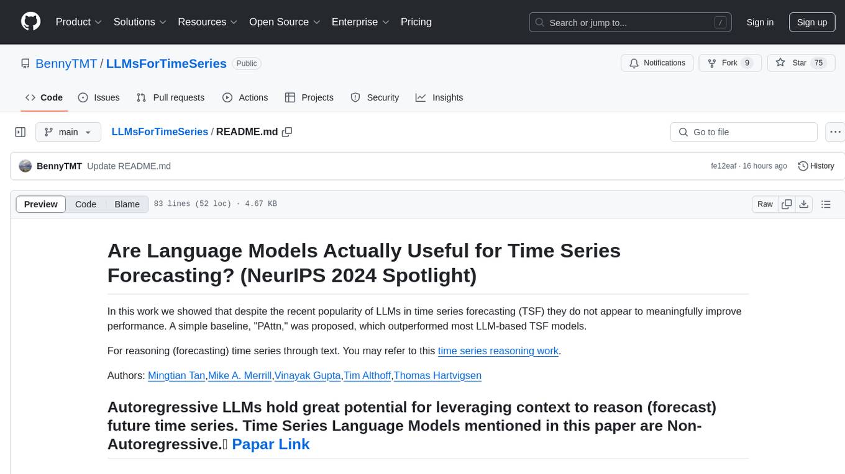Open LLMsForTimeSeries repository link in header
The width and height of the screenshot is (845, 474).
pyautogui.click(x=167, y=63)
